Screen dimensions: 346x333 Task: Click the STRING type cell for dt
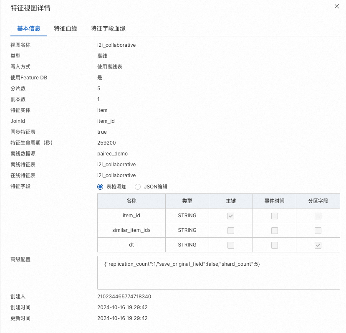tap(187, 245)
